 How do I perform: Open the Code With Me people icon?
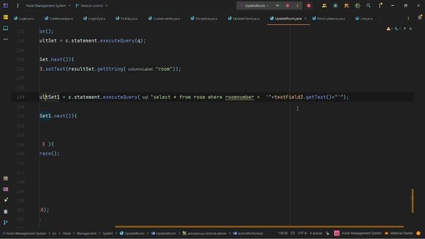[324, 5]
